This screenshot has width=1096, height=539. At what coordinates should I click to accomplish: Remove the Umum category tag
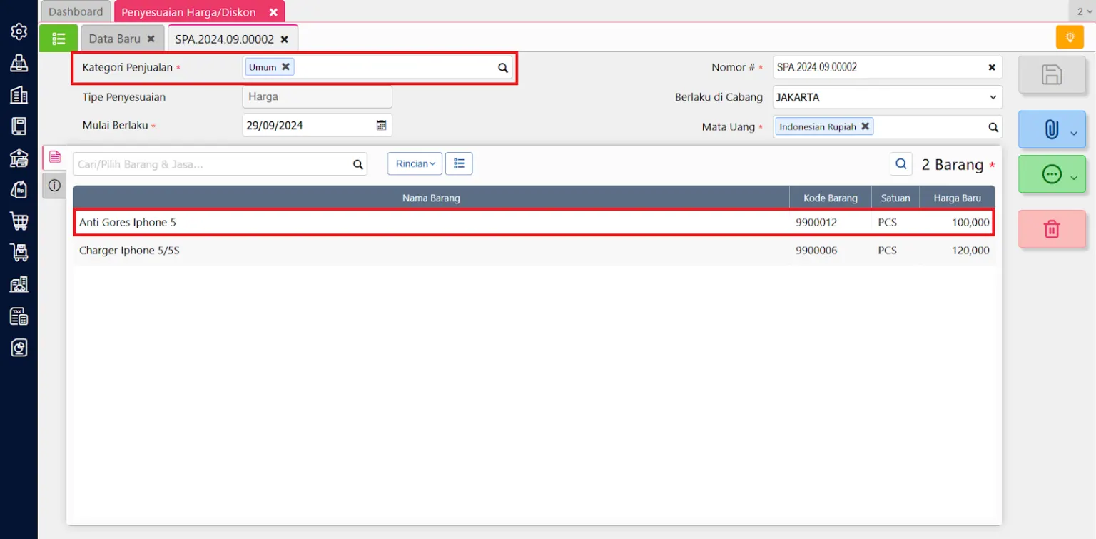[285, 66]
